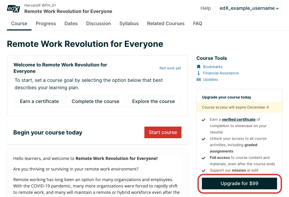Pick the Explore the course goal
Viewport: 289px width, 197px height.
click(x=153, y=101)
